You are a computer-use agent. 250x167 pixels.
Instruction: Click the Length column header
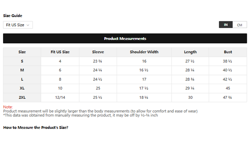[x=190, y=52]
